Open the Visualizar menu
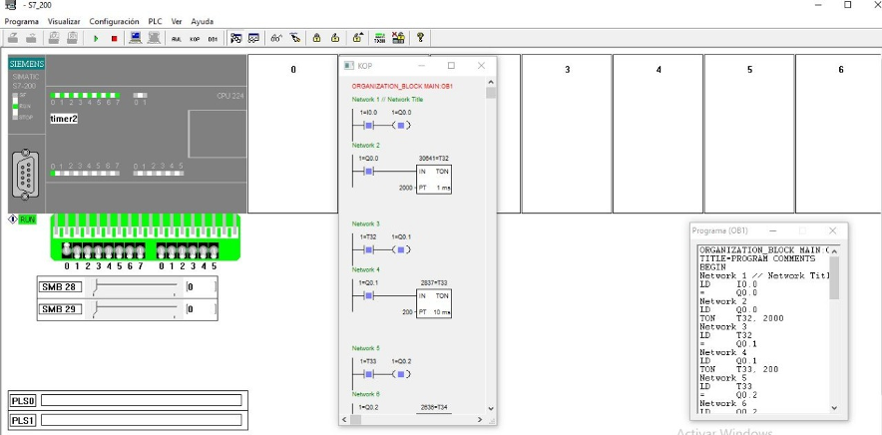This screenshot has height=435, width=882. pos(64,21)
